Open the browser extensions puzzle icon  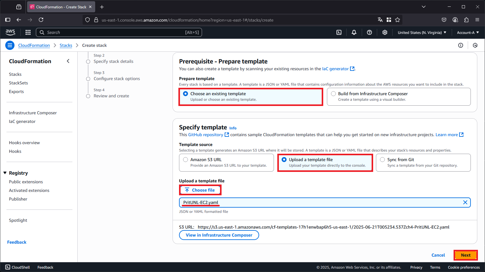pyautogui.click(x=466, y=20)
